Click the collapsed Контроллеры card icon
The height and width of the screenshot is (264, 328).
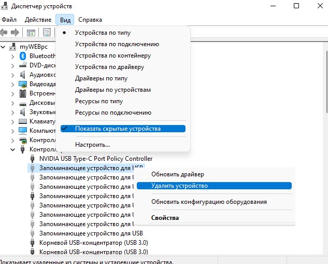coord(23,140)
